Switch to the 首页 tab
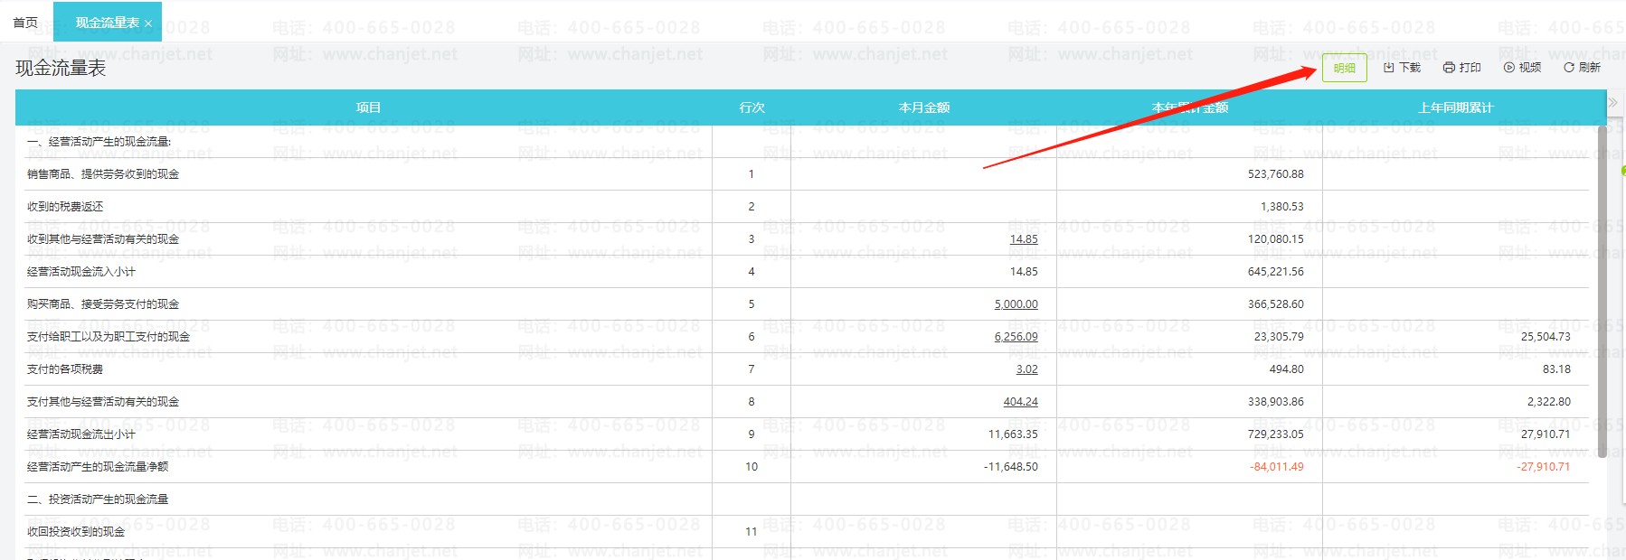1626x560 pixels. point(25,23)
